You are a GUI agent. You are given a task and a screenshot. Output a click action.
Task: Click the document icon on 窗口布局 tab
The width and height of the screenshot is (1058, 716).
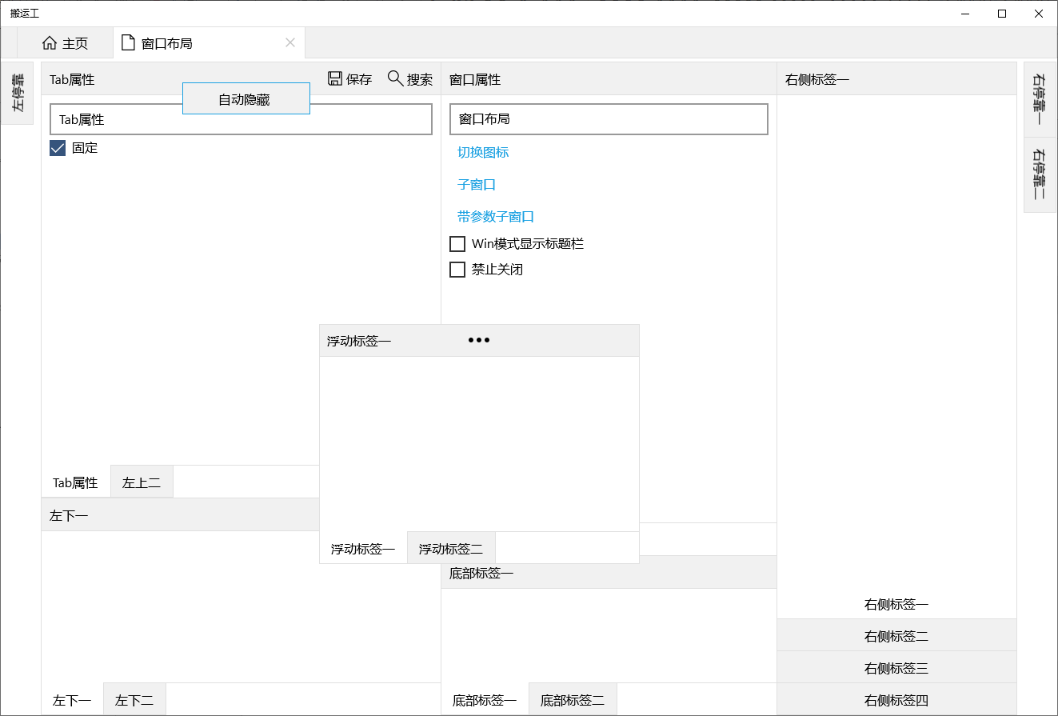click(x=128, y=43)
